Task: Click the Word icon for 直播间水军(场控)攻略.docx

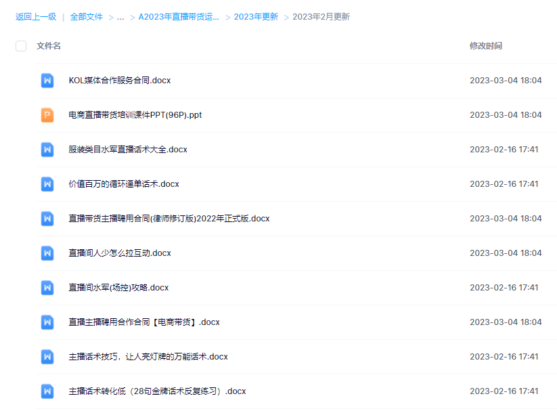Action: point(47,287)
